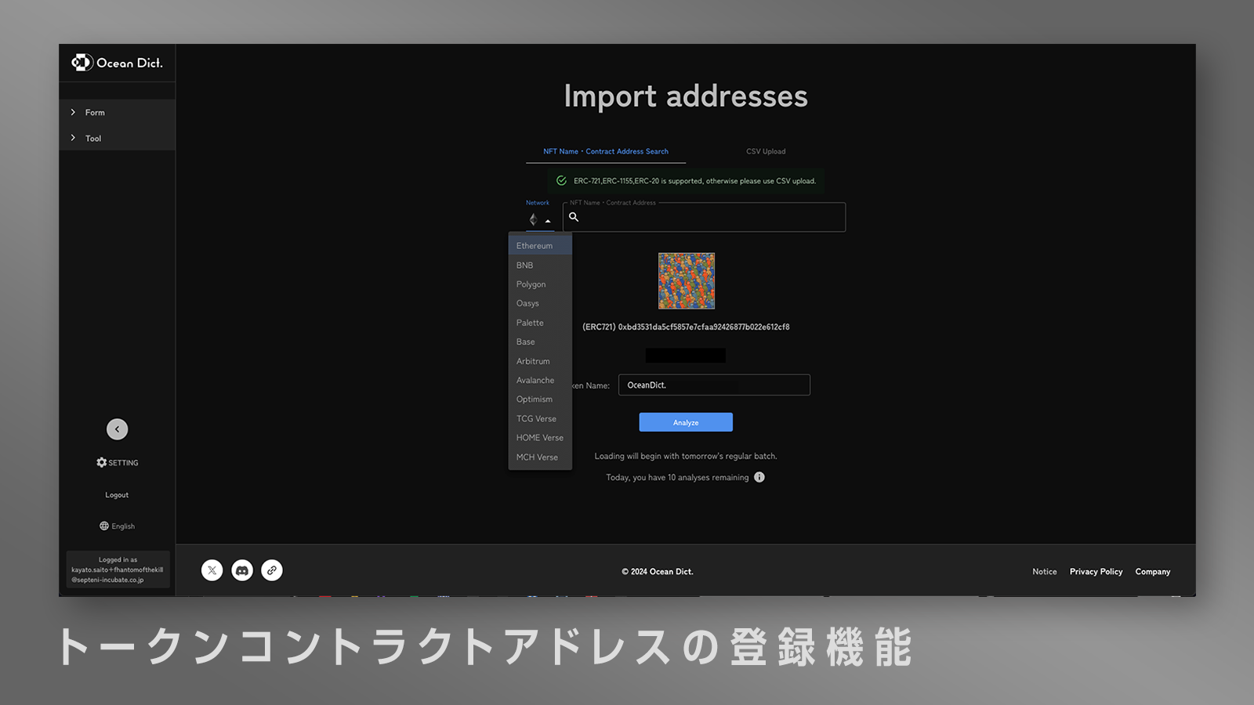The width and height of the screenshot is (1254, 705).
Task: Choose TCG Verse from the network list
Action: pos(540,418)
